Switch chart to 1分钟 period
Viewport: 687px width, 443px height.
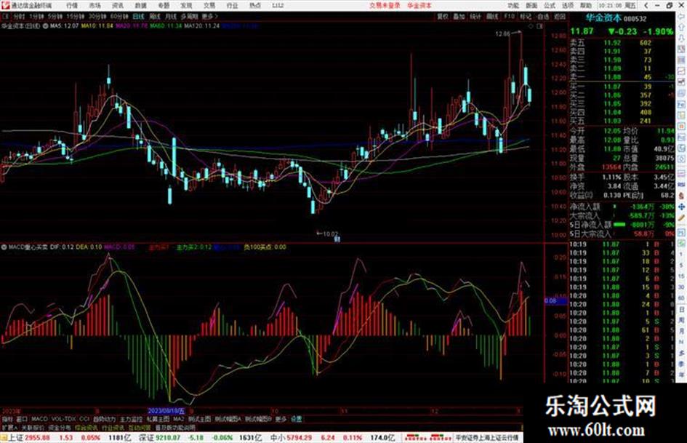[x=36, y=16]
